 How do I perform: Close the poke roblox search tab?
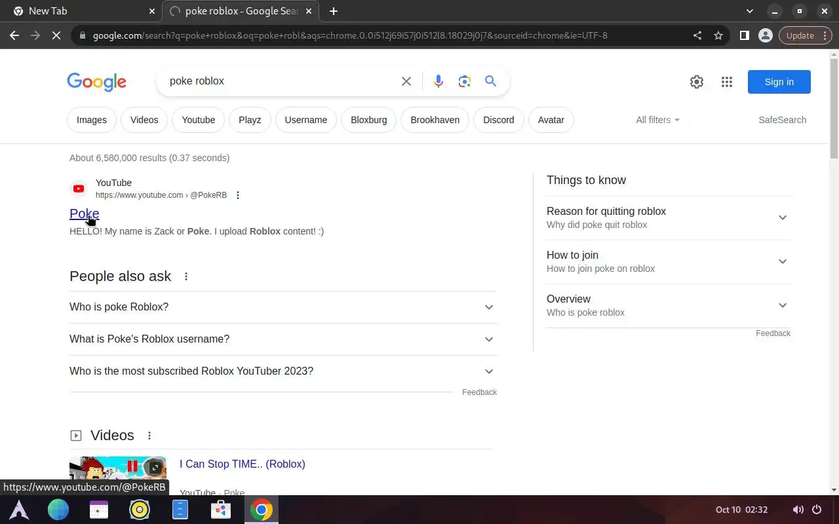(309, 11)
